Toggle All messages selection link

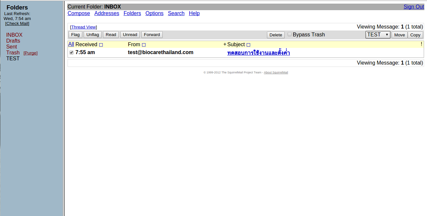71,44
